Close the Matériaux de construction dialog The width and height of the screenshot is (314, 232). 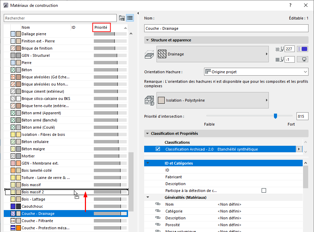(x=305, y=5)
